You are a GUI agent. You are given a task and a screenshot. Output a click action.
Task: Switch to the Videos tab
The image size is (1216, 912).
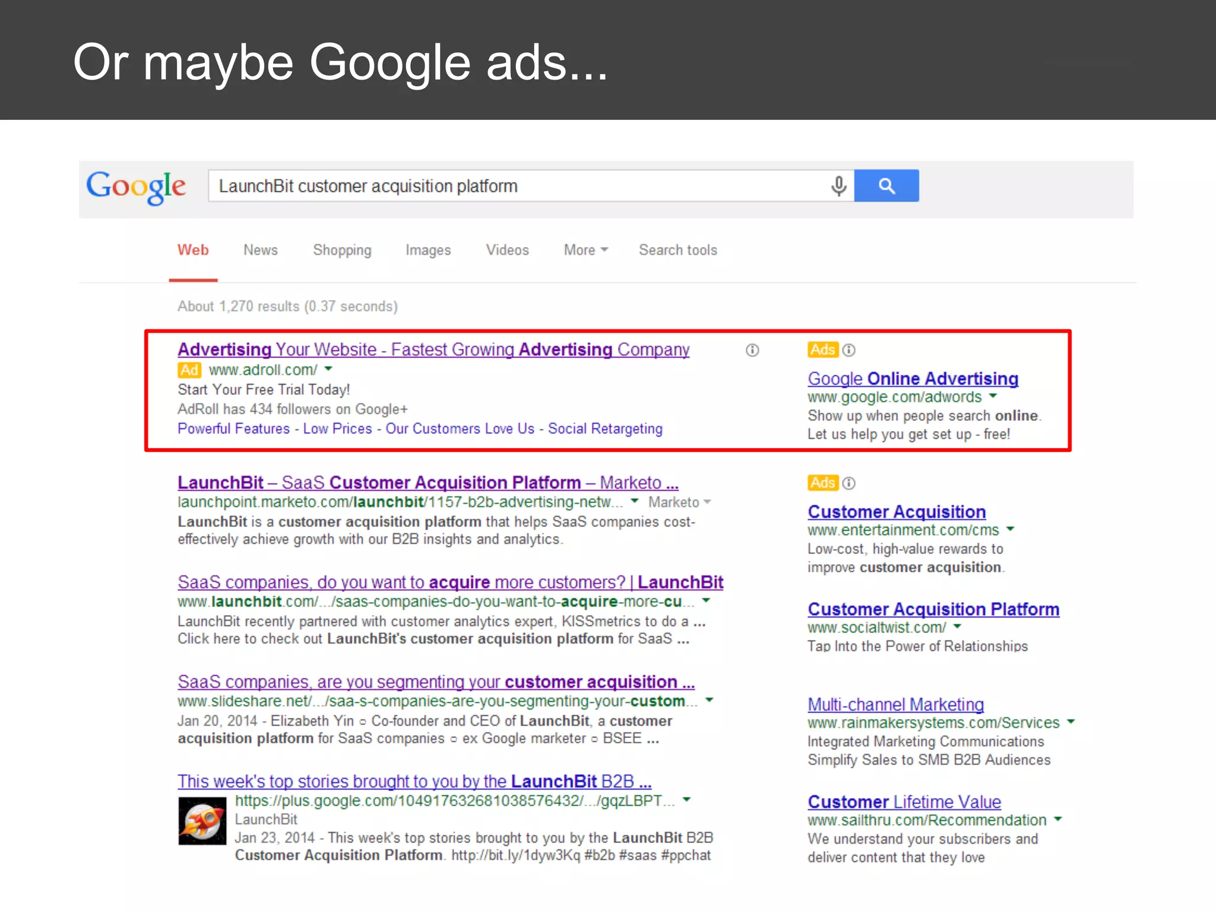(507, 250)
